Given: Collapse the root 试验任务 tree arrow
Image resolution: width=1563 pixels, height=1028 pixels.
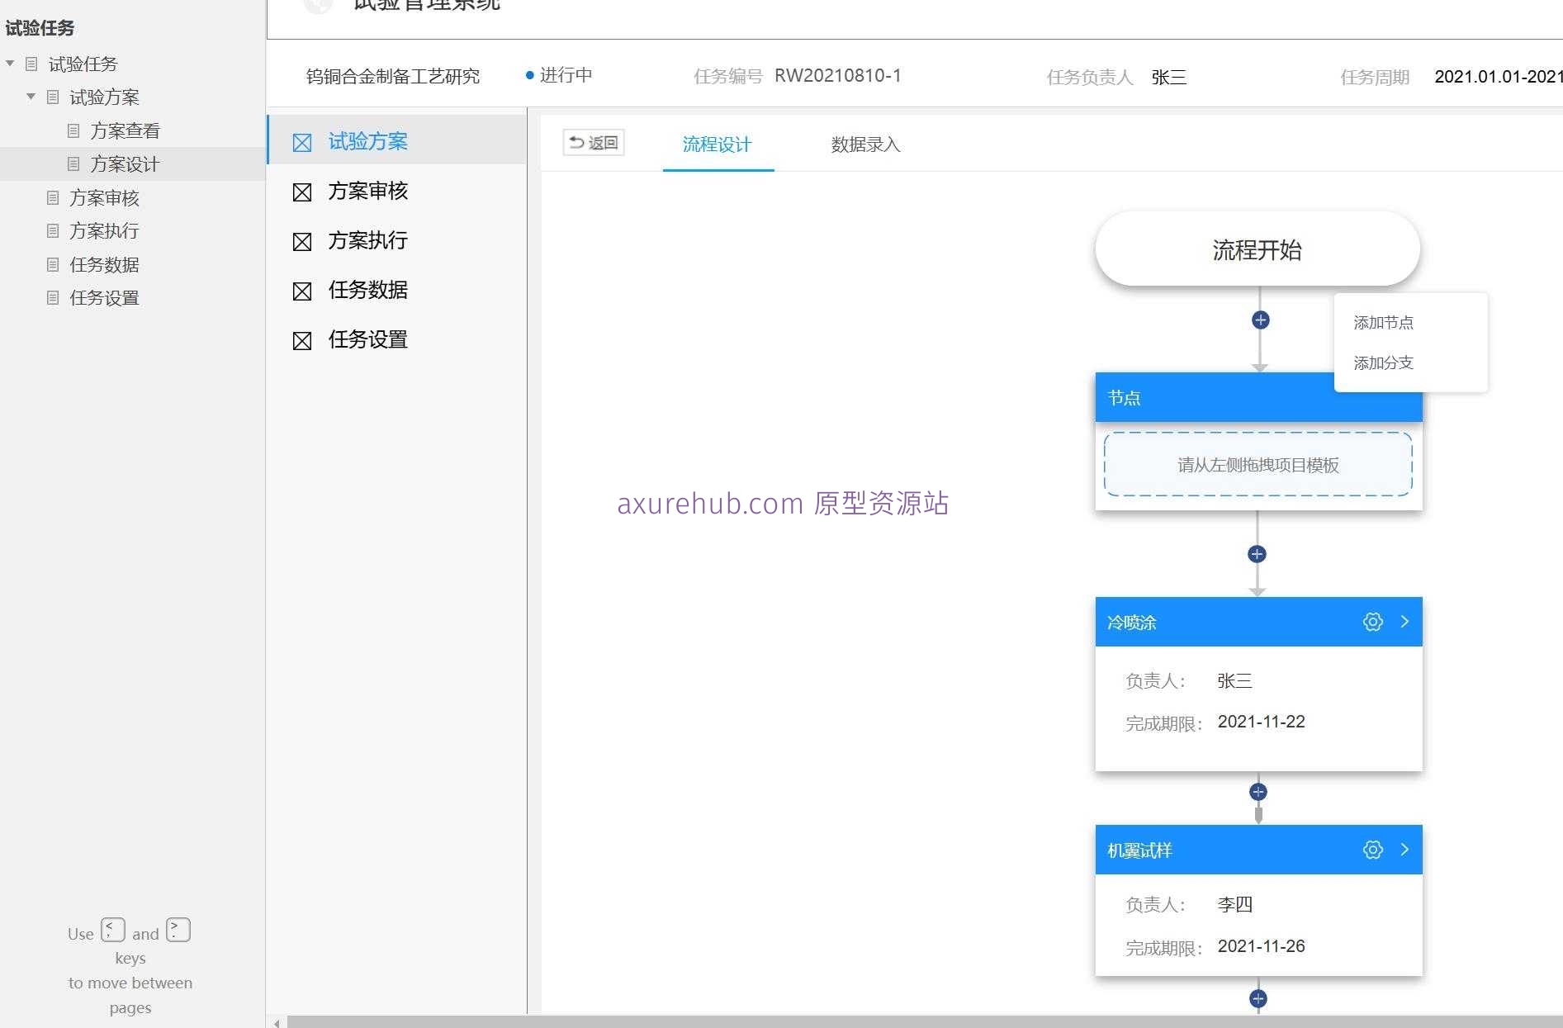Looking at the screenshot, I should click(10, 63).
